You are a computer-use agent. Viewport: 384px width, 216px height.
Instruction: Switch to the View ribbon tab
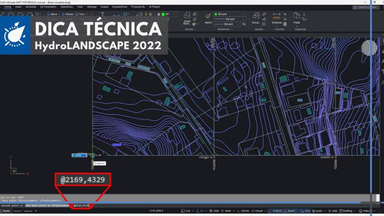(x=80, y=7)
